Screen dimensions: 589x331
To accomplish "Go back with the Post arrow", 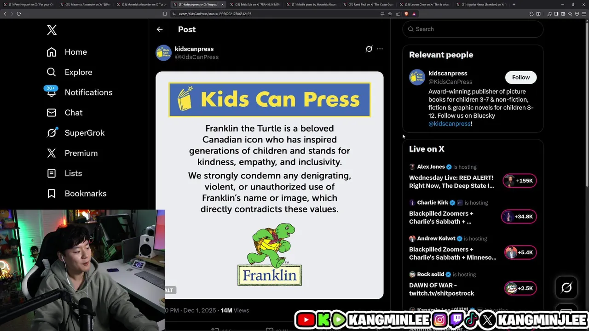I will [x=160, y=29].
